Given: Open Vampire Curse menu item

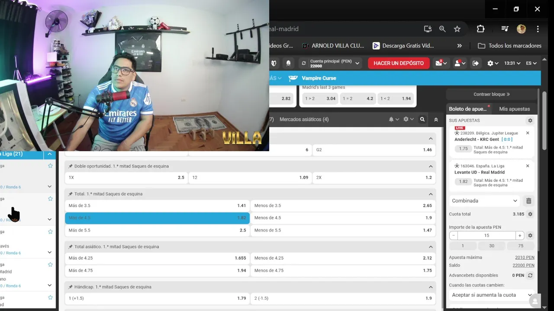Looking at the screenshot, I should [x=312, y=78].
